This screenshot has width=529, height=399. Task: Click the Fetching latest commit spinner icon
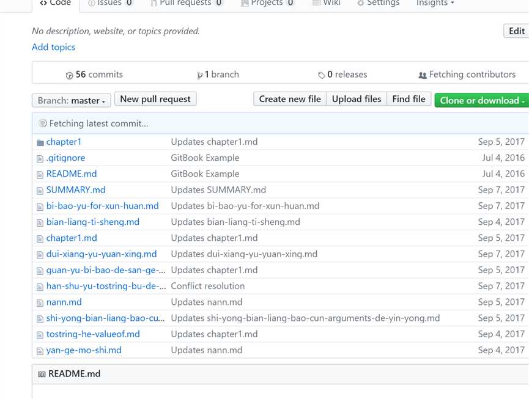[x=43, y=123]
